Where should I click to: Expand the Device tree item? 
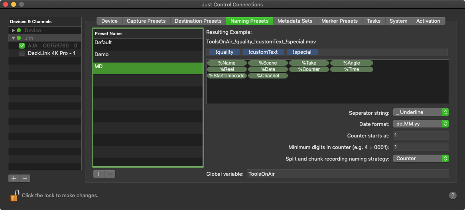(x=13, y=30)
